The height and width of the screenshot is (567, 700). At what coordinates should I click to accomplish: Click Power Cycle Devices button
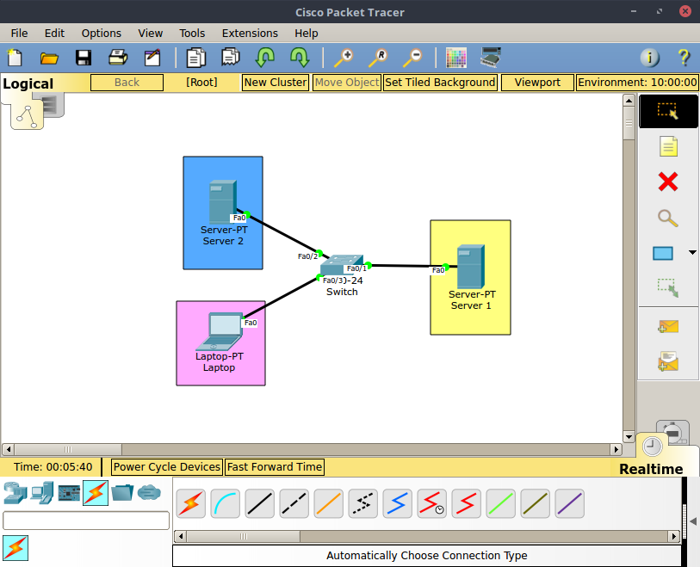click(166, 467)
